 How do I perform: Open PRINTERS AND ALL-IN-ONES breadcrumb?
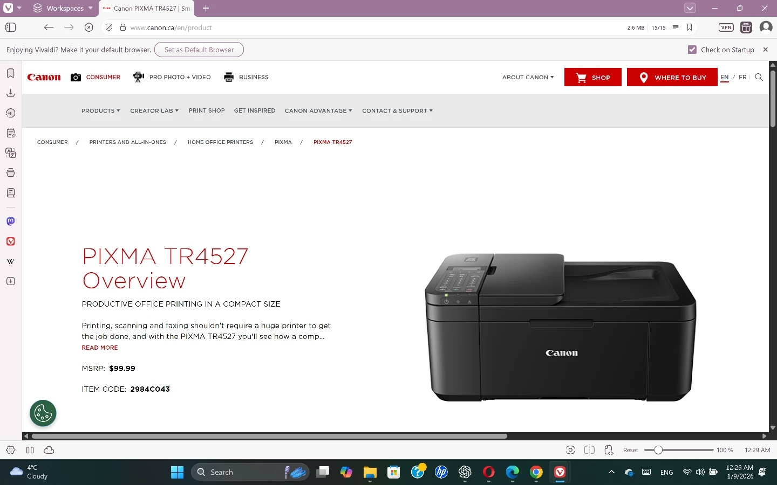tap(128, 142)
